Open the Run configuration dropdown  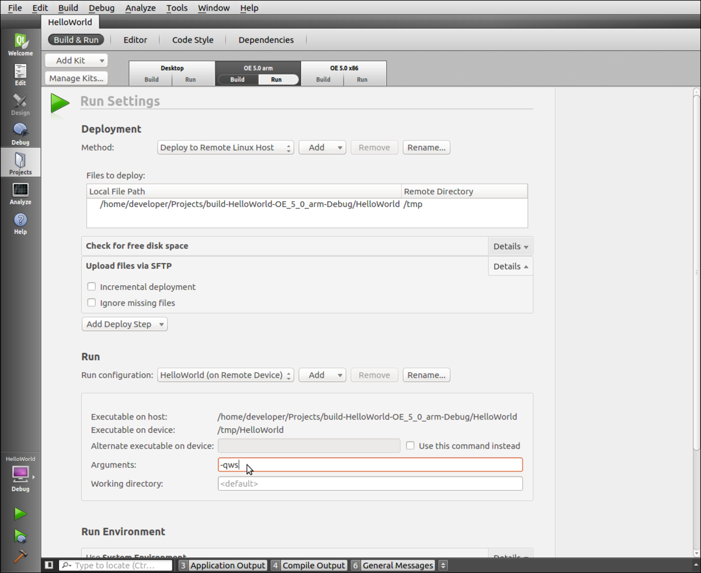click(225, 375)
